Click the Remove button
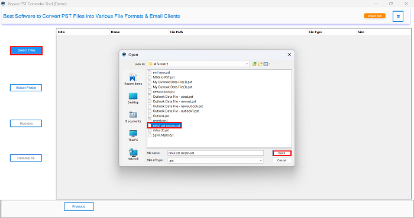 [x=26, y=123]
